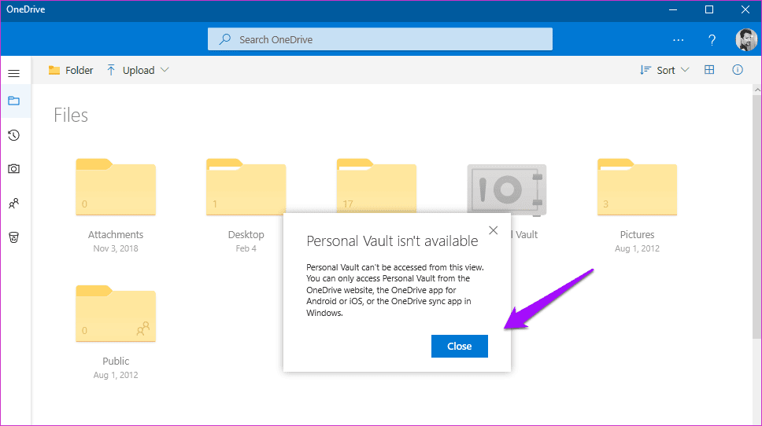
Task: Click in the Search OneDrive field
Action: click(x=380, y=39)
